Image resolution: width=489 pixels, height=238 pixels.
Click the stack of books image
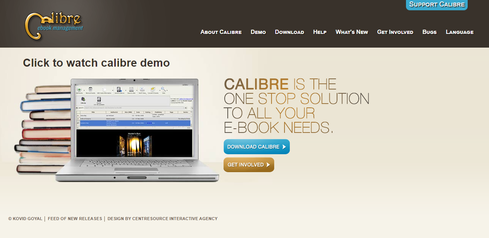click(x=43, y=129)
